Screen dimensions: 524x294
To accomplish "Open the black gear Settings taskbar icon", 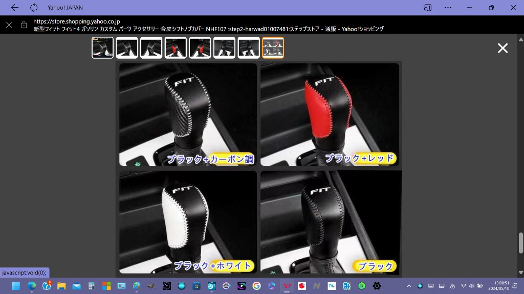I will 377,286.
